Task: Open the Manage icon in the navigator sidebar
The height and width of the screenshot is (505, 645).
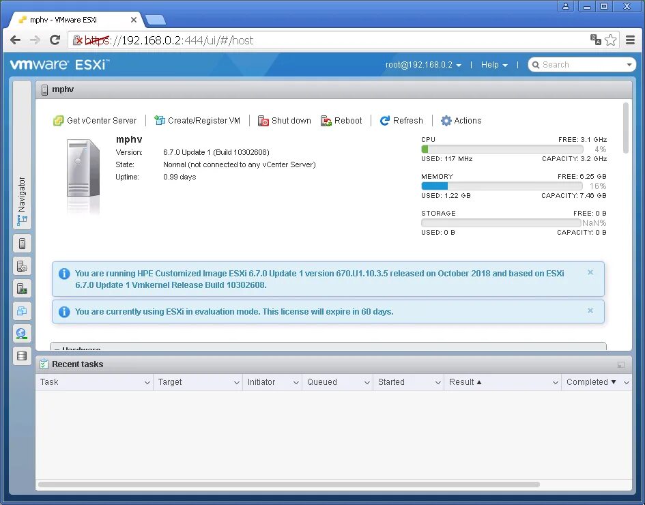Action: pos(22,266)
